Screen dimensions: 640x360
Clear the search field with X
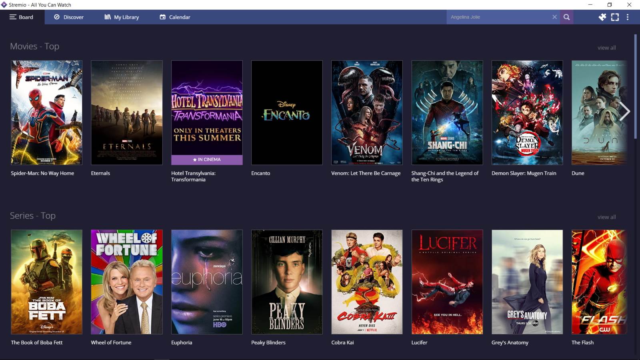[x=554, y=17]
